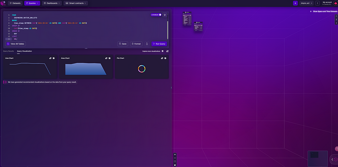338x167 pixels.
Task: Click the canvas minimap
Action: click(x=318, y=159)
